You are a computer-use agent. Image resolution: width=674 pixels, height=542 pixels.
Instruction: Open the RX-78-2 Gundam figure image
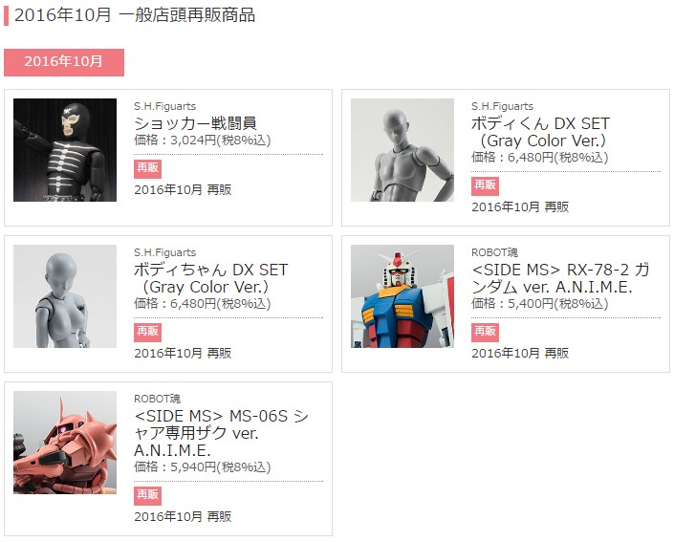[402, 296]
